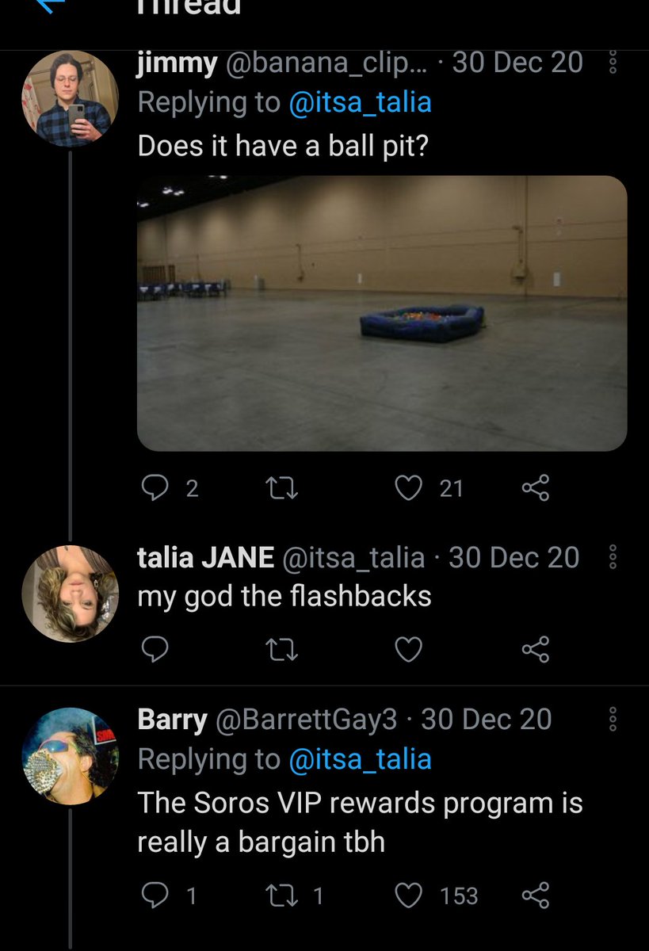Retweet talia JANE's flashbacks tweet
The image size is (649, 951).
click(x=281, y=650)
